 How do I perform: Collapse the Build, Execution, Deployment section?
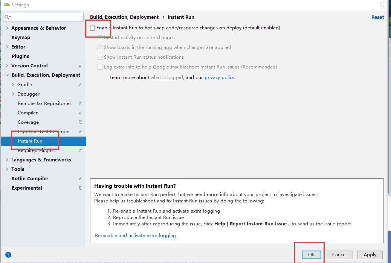pos(7,75)
